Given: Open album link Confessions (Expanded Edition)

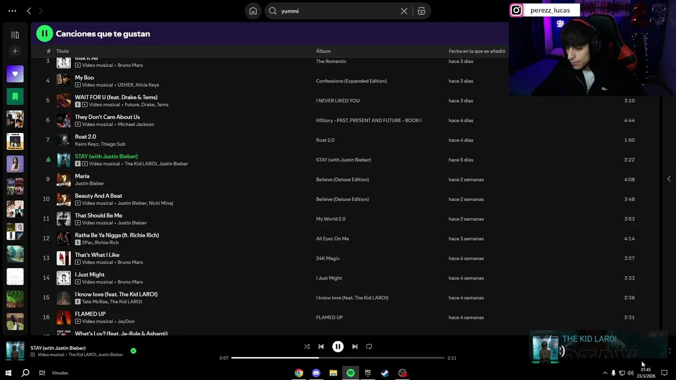Looking at the screenshot, I should [351, 81].
